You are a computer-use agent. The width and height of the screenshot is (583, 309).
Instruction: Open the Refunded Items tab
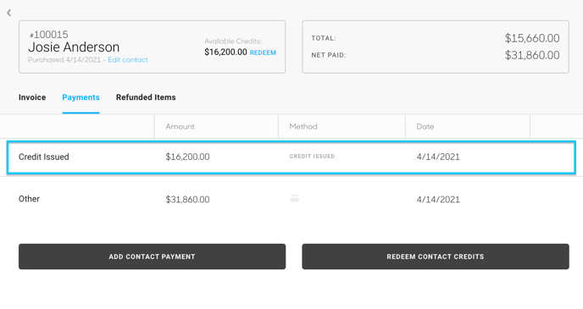coord(146,97)
